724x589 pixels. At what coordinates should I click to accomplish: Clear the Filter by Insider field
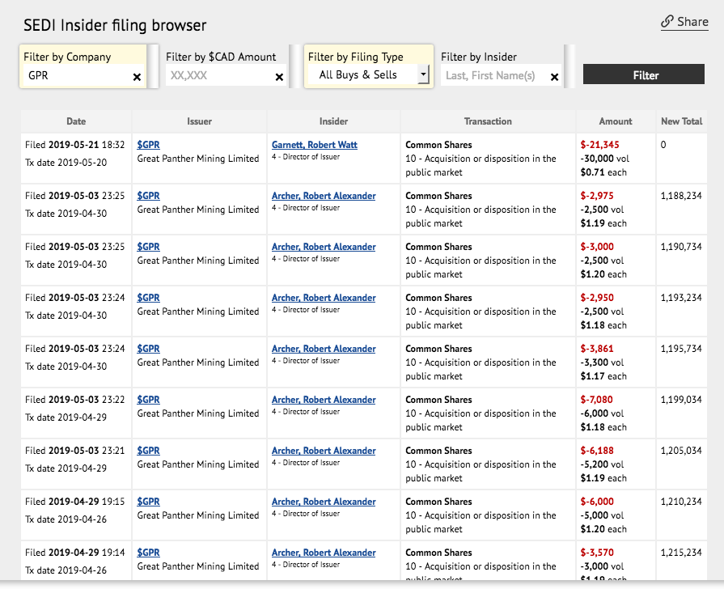tap(554, 77)
